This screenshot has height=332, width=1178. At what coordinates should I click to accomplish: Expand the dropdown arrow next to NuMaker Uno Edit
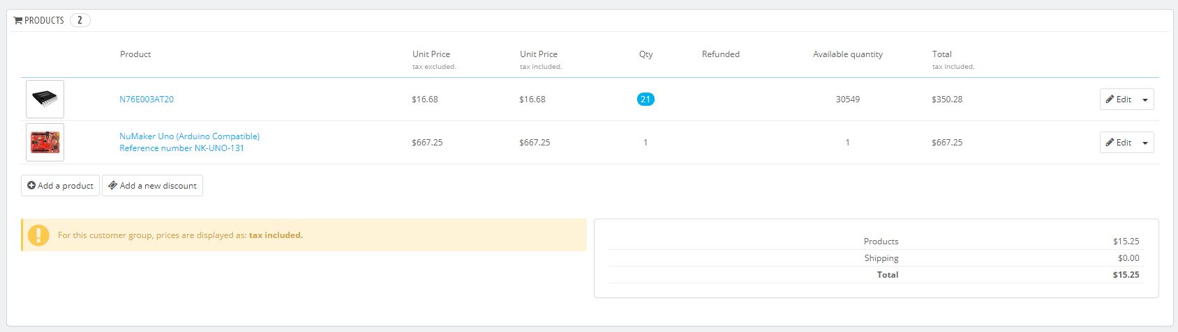coord(1145,143)
